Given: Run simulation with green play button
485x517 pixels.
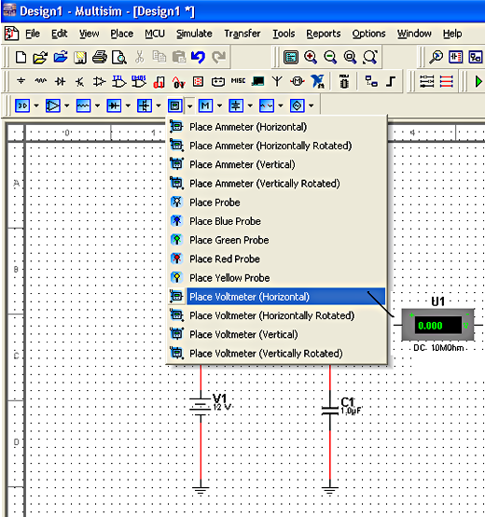Looking at the screenshot, I should (478, 81).
